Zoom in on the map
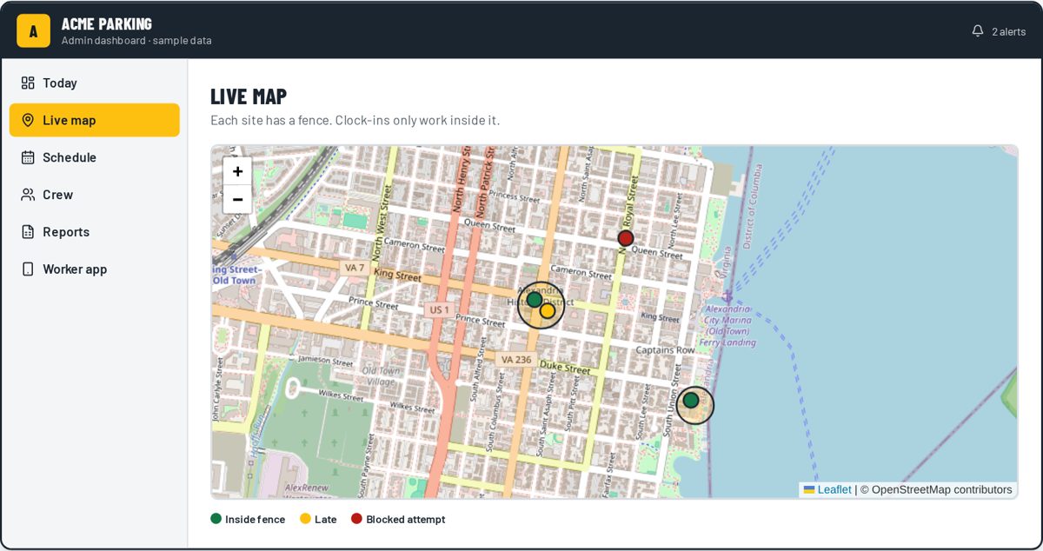1043x551 pixels. coord(237,171)
